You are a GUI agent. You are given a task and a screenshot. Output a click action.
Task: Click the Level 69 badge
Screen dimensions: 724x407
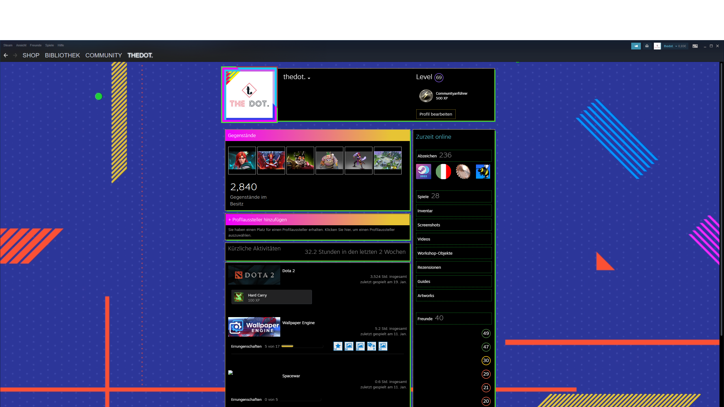click(x=439, y=77)
